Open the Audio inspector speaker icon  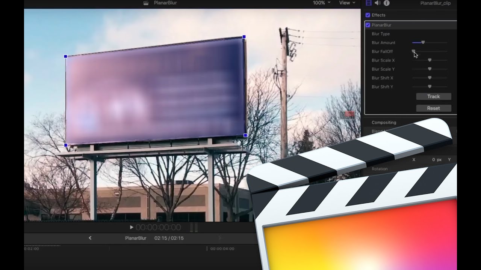coord(377,3)
